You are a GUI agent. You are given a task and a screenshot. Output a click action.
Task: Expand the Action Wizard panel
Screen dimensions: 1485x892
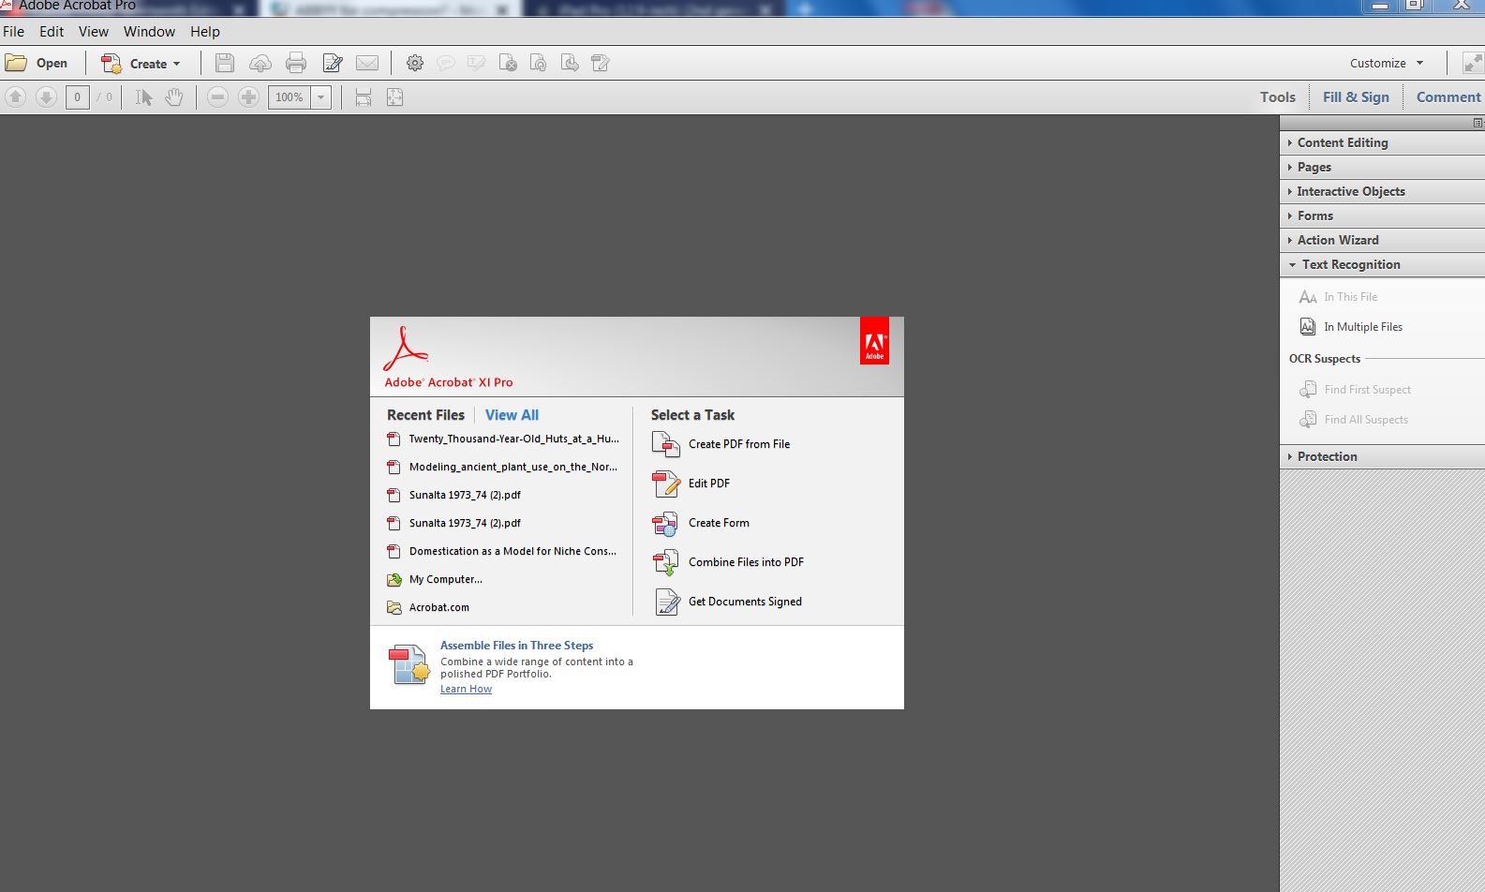click(x=1382, y=240)
